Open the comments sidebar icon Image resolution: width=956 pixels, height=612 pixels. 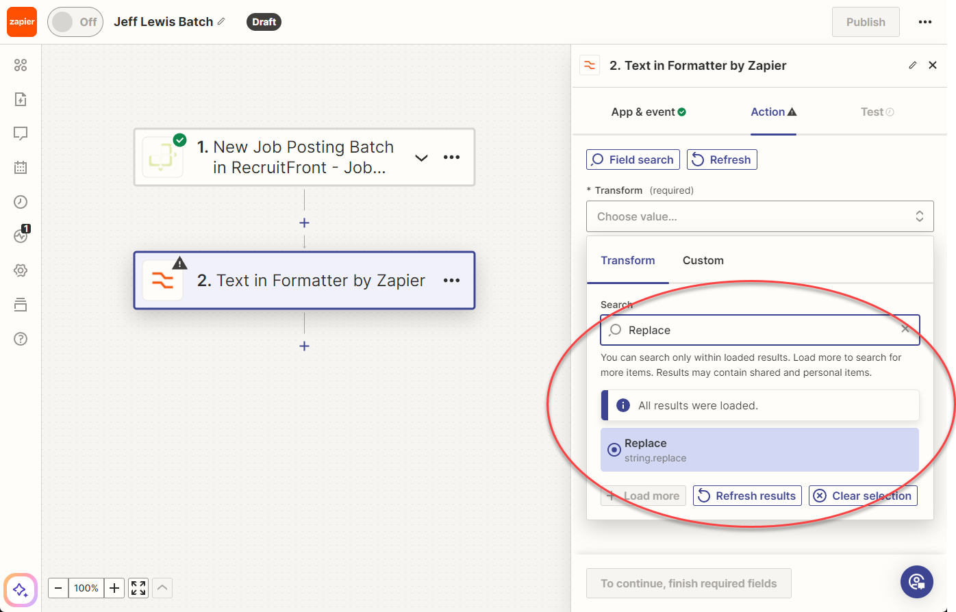(x=21, y=133)
